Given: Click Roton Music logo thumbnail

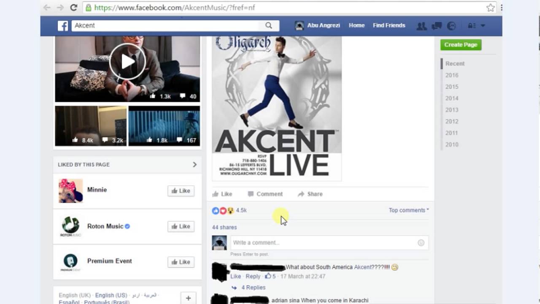Looking at the screenshot, I should [x=70, y=226].
